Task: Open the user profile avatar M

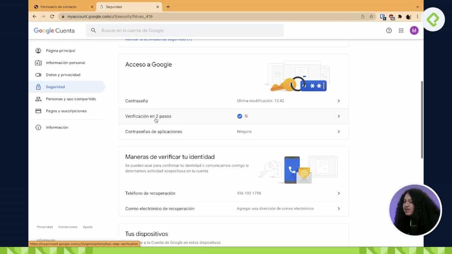Action: coord(414,30)
